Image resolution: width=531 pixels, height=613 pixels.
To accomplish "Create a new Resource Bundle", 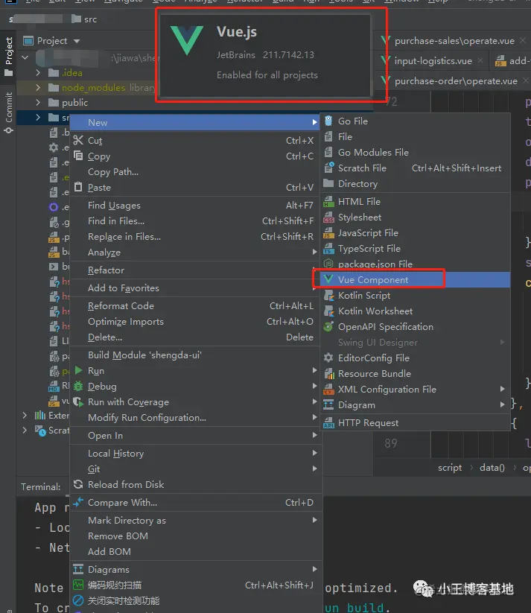I will (416, 374).
